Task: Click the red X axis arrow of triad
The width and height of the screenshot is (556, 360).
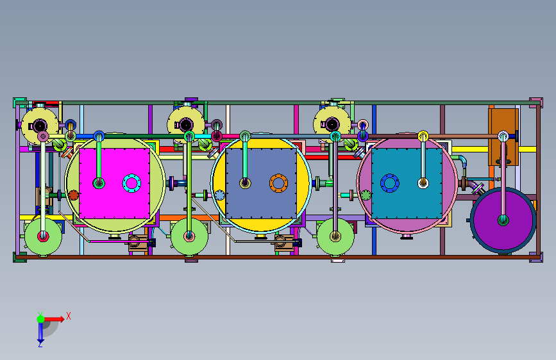Action: pos(55,319)
